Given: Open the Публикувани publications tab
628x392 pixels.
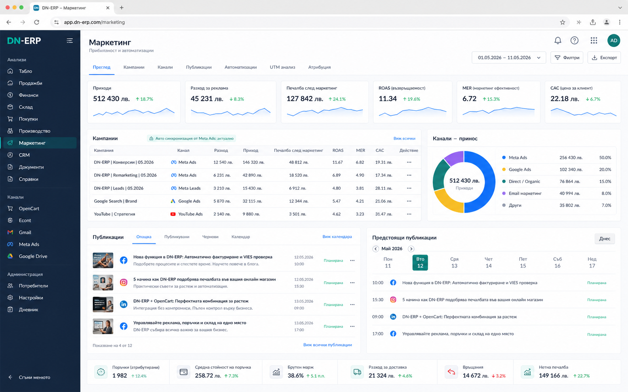Looking at the screenshot, I should point(177,237).
